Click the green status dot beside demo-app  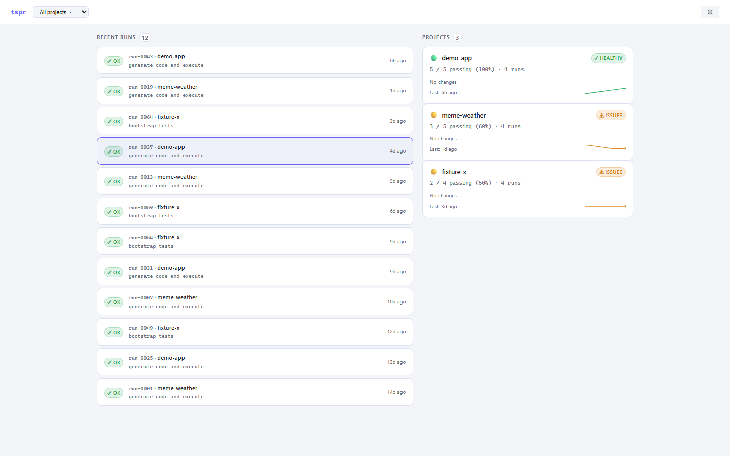(x=434, y=58)
